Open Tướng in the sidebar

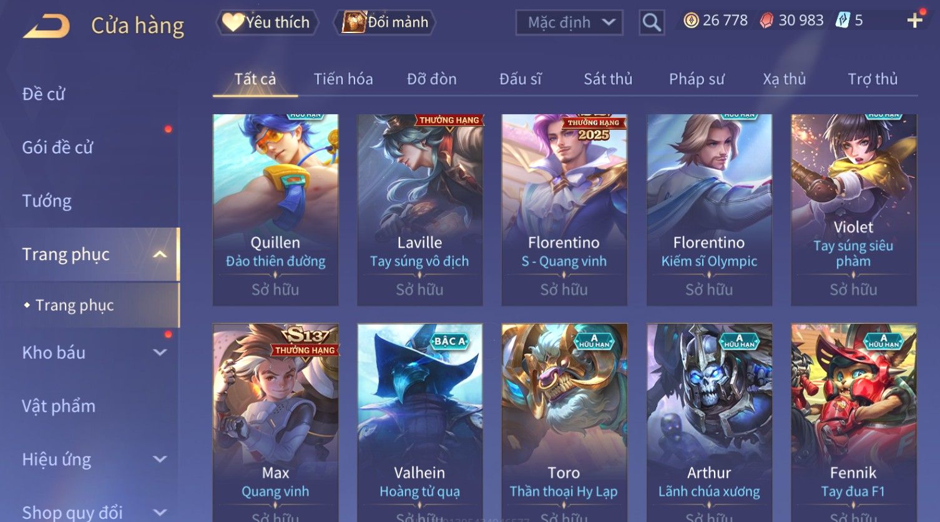tap(47, 201)
